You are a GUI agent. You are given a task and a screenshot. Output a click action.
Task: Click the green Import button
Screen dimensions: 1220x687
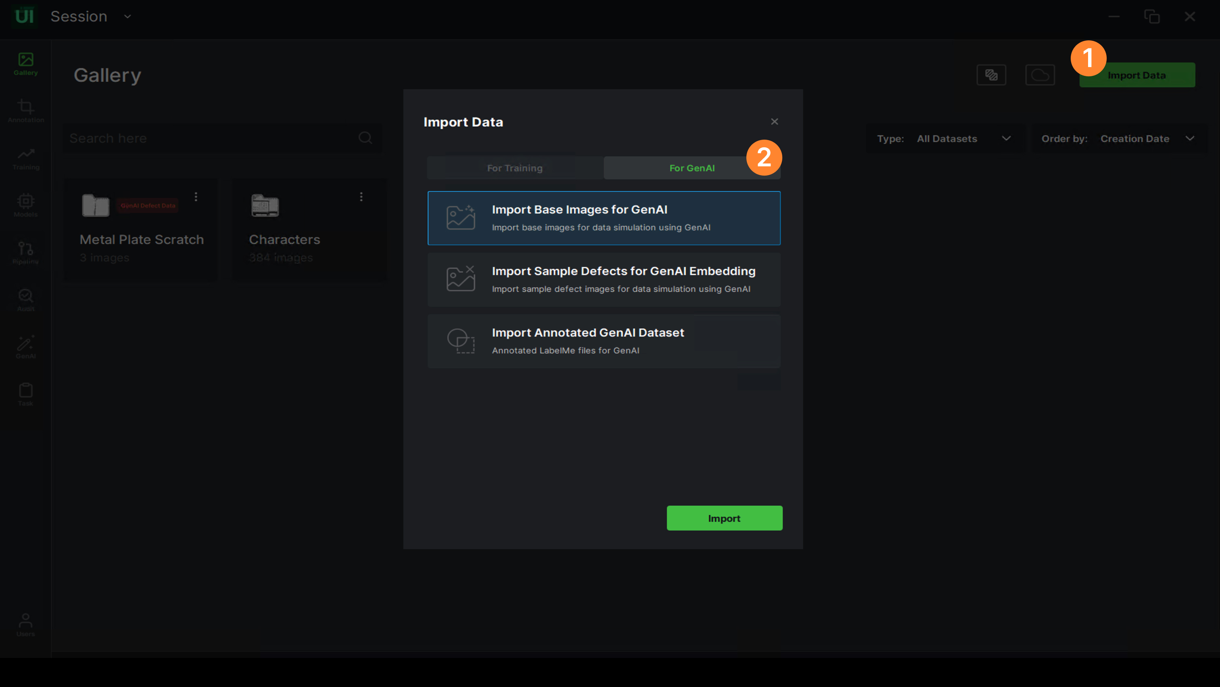click(x=724, y=518)
